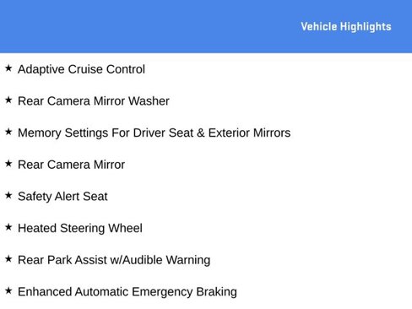The width and height of the screenshot is (412, 309).
Task: Click the star beside Rear Camera Mirror
Action: [8, 164]
